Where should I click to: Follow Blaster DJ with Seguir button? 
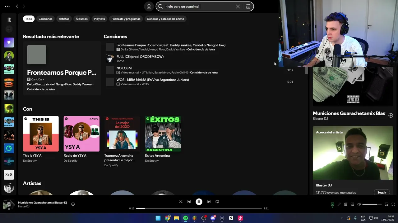pos(382,192)
